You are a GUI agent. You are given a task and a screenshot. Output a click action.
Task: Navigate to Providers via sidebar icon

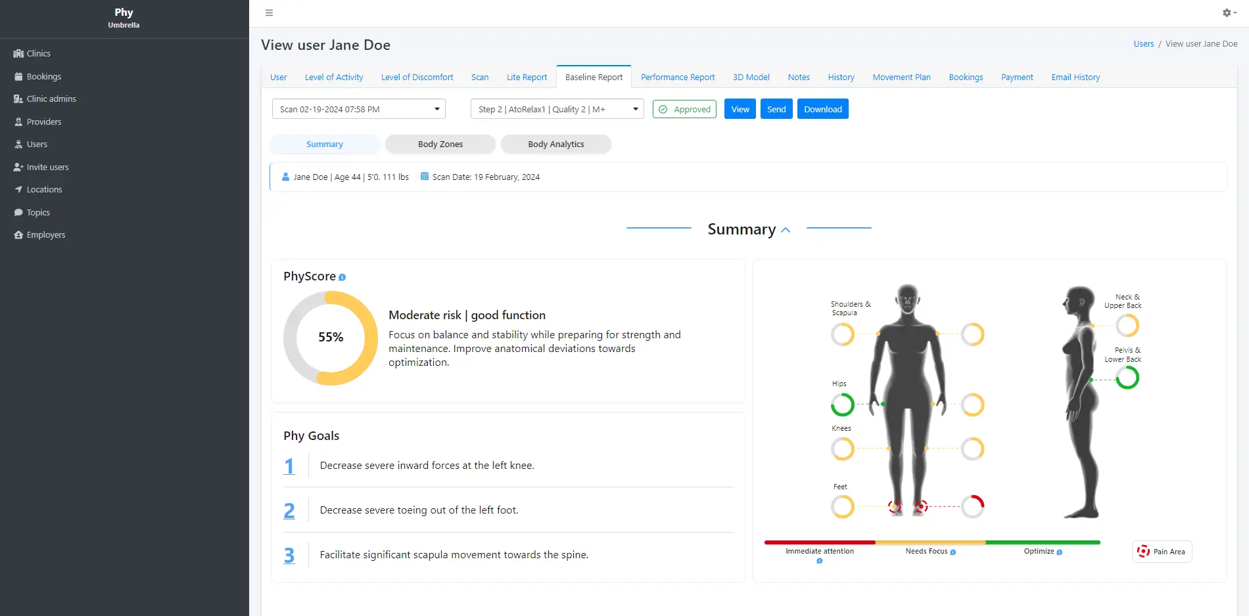(x=43, y=121)
